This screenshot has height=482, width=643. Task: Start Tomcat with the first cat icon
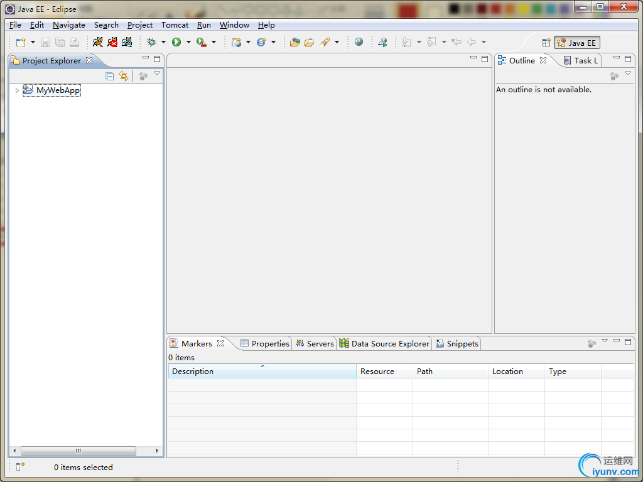pyautogui.click(x=97, y=42)
